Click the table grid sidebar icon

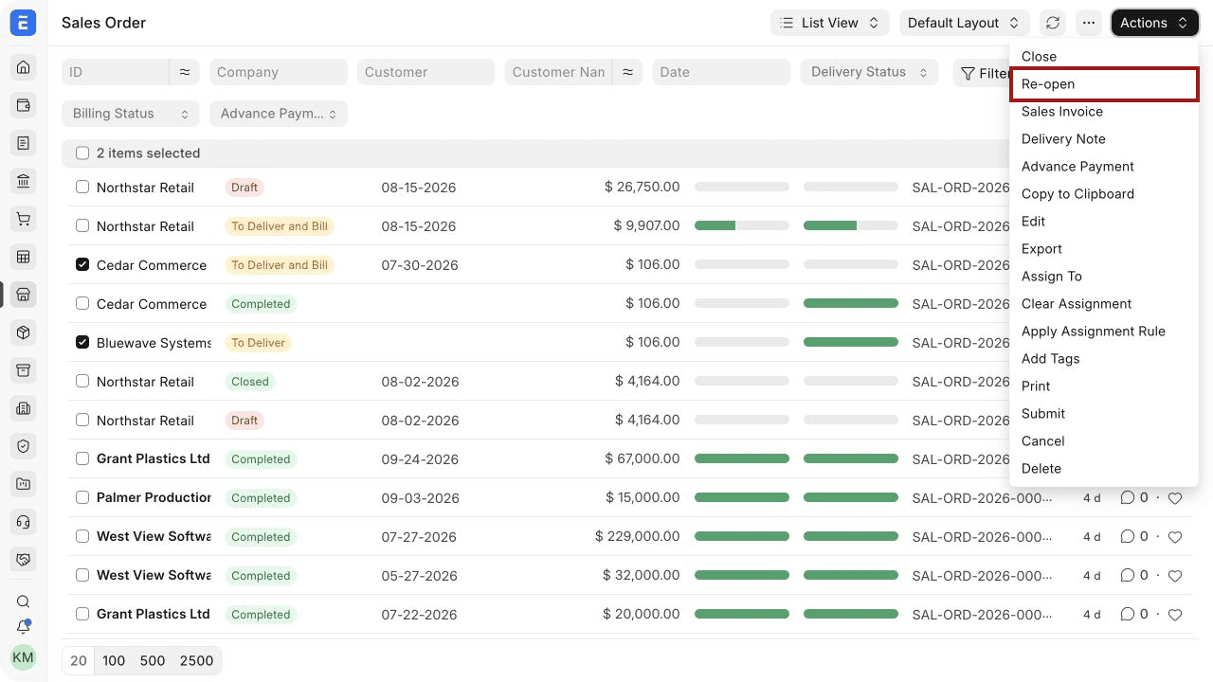[x=24, y=257]
